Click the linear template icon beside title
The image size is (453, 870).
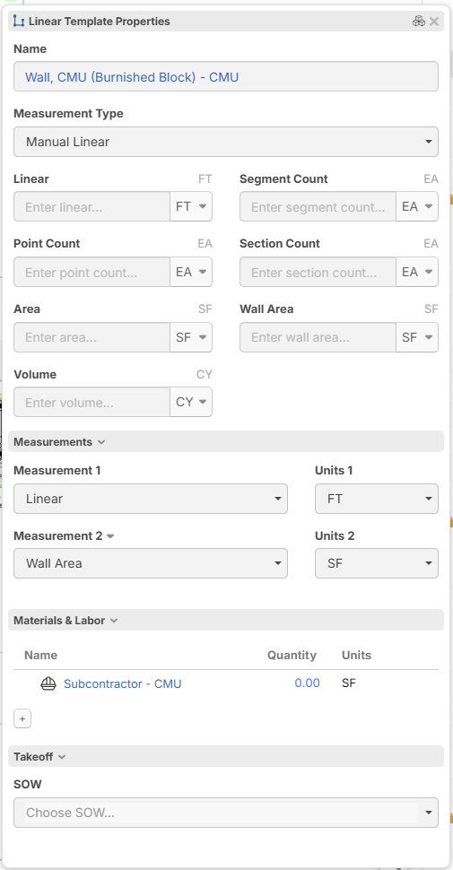(19, 22)
